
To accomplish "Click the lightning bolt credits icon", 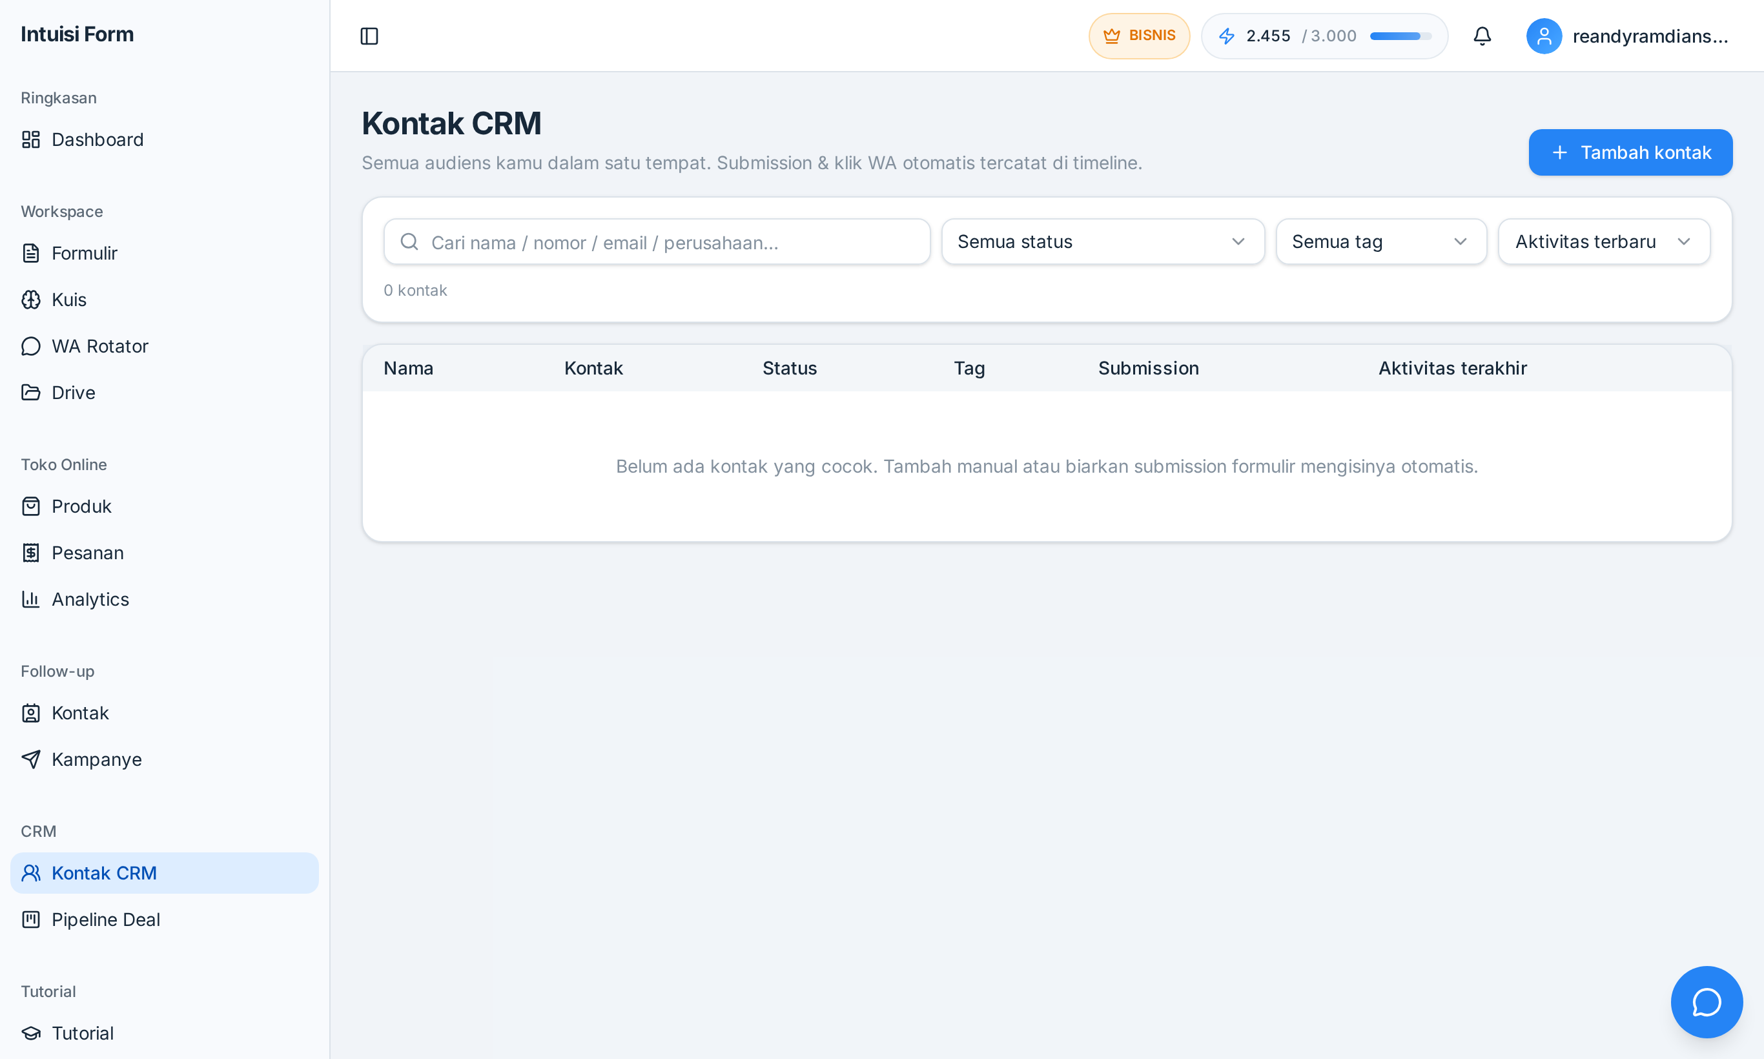I will 1227,36.
